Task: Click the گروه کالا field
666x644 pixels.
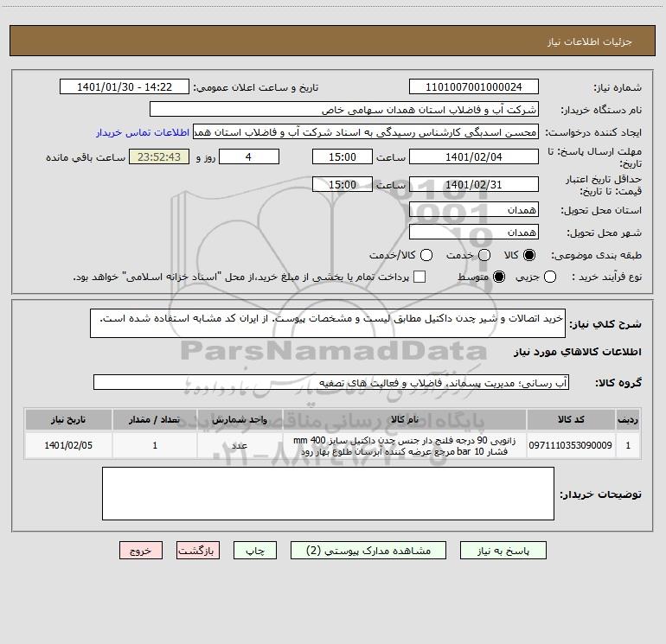Action: pyautogui.click(x=331, y=382)
